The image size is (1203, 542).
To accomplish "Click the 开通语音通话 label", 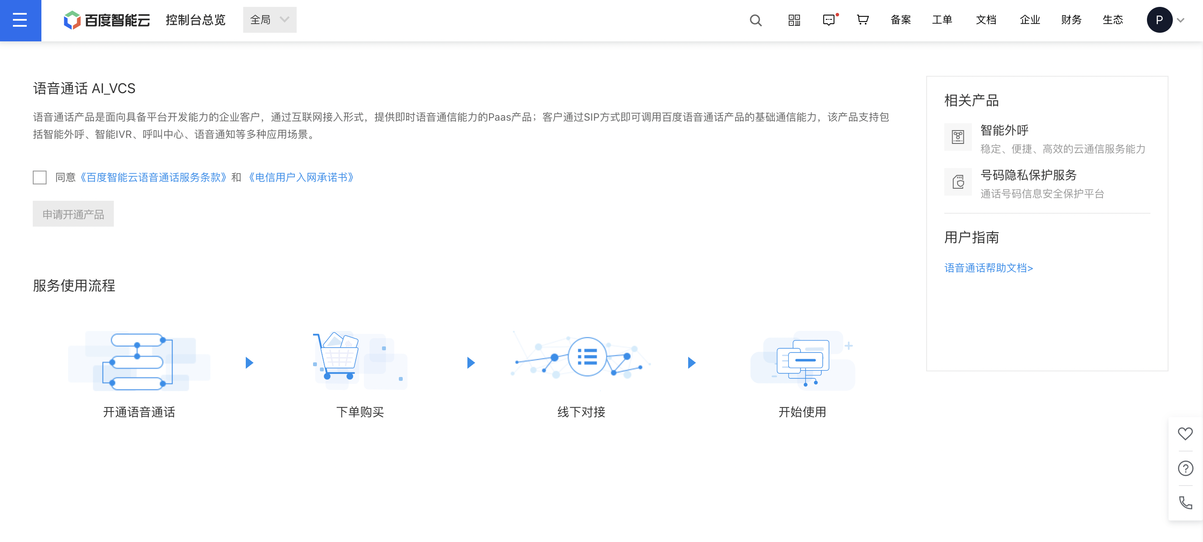I will 139,412.
